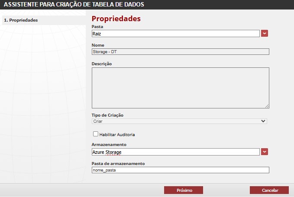Click the Armazenamento field showing Azure Storage
Screen dimensions: 294x197
[176, 152]
